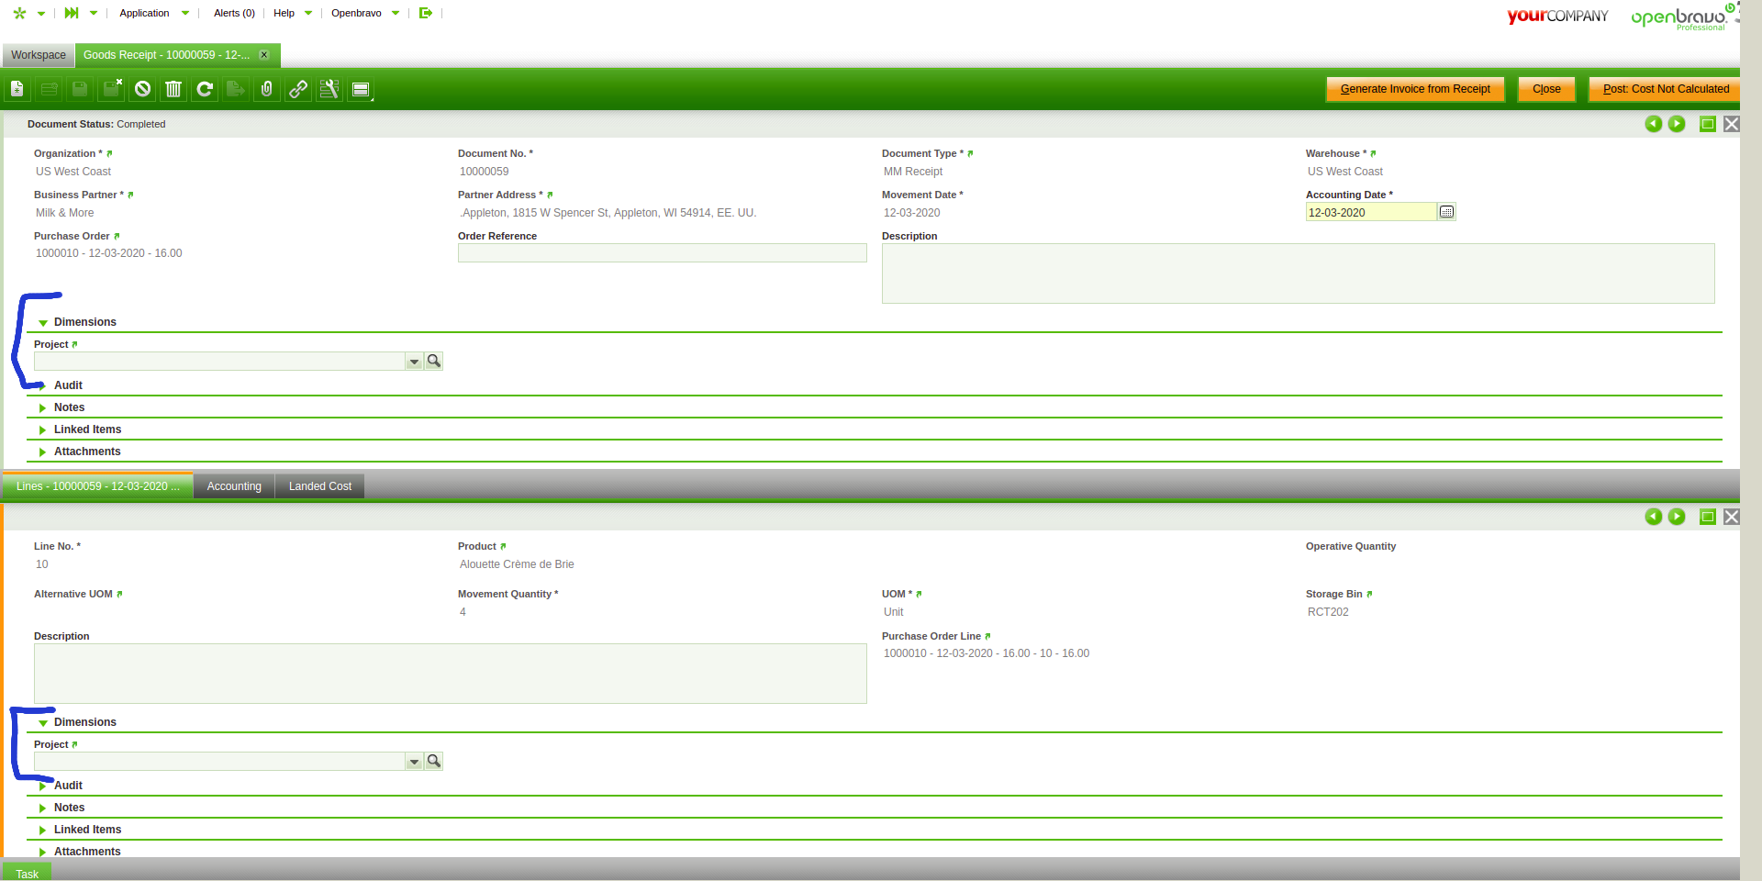Click the Purchase Order value 1000010 - 12-03-2020 - 16.00
1762x881 pixels.
pos(109,253)
